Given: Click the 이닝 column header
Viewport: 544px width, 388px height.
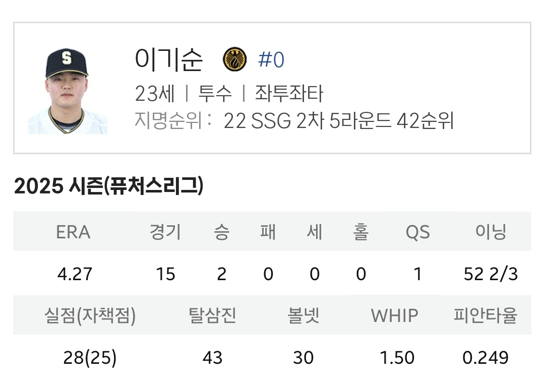Looking at the screenshot, I should coord(491,232).
